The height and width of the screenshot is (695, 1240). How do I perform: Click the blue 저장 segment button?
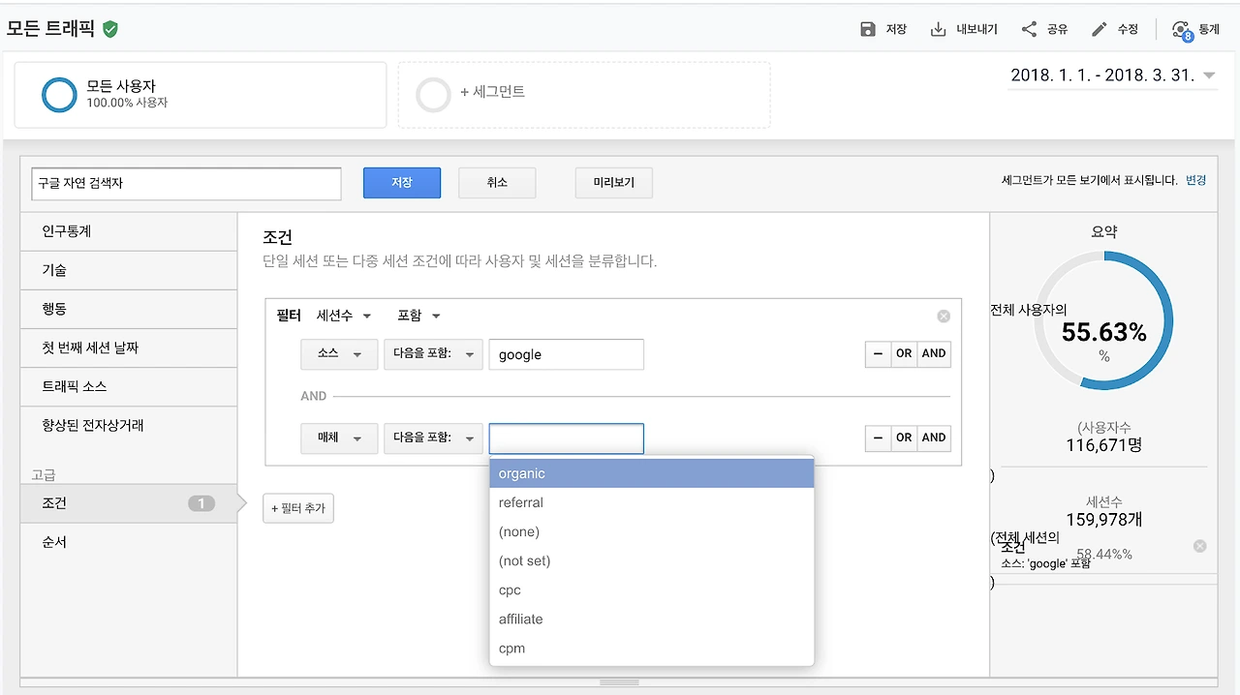pos(402,183)
